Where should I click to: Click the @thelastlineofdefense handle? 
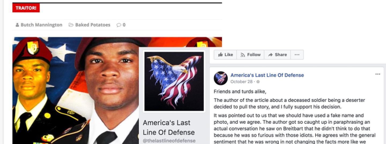point(169,141)
